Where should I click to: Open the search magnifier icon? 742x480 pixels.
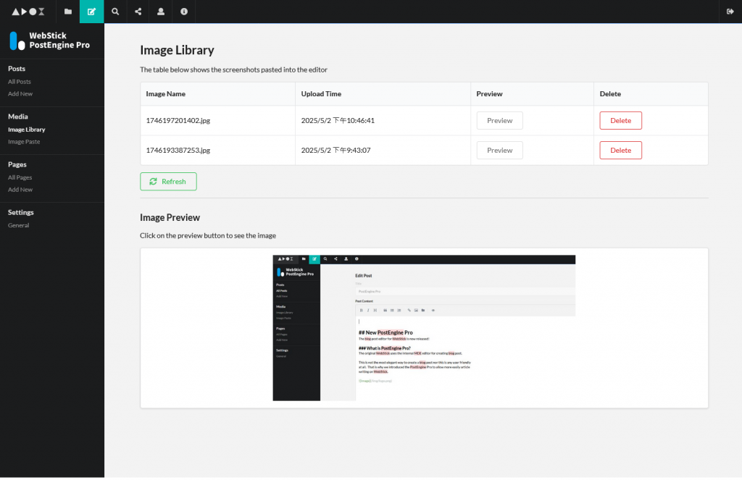click(115, 12)
